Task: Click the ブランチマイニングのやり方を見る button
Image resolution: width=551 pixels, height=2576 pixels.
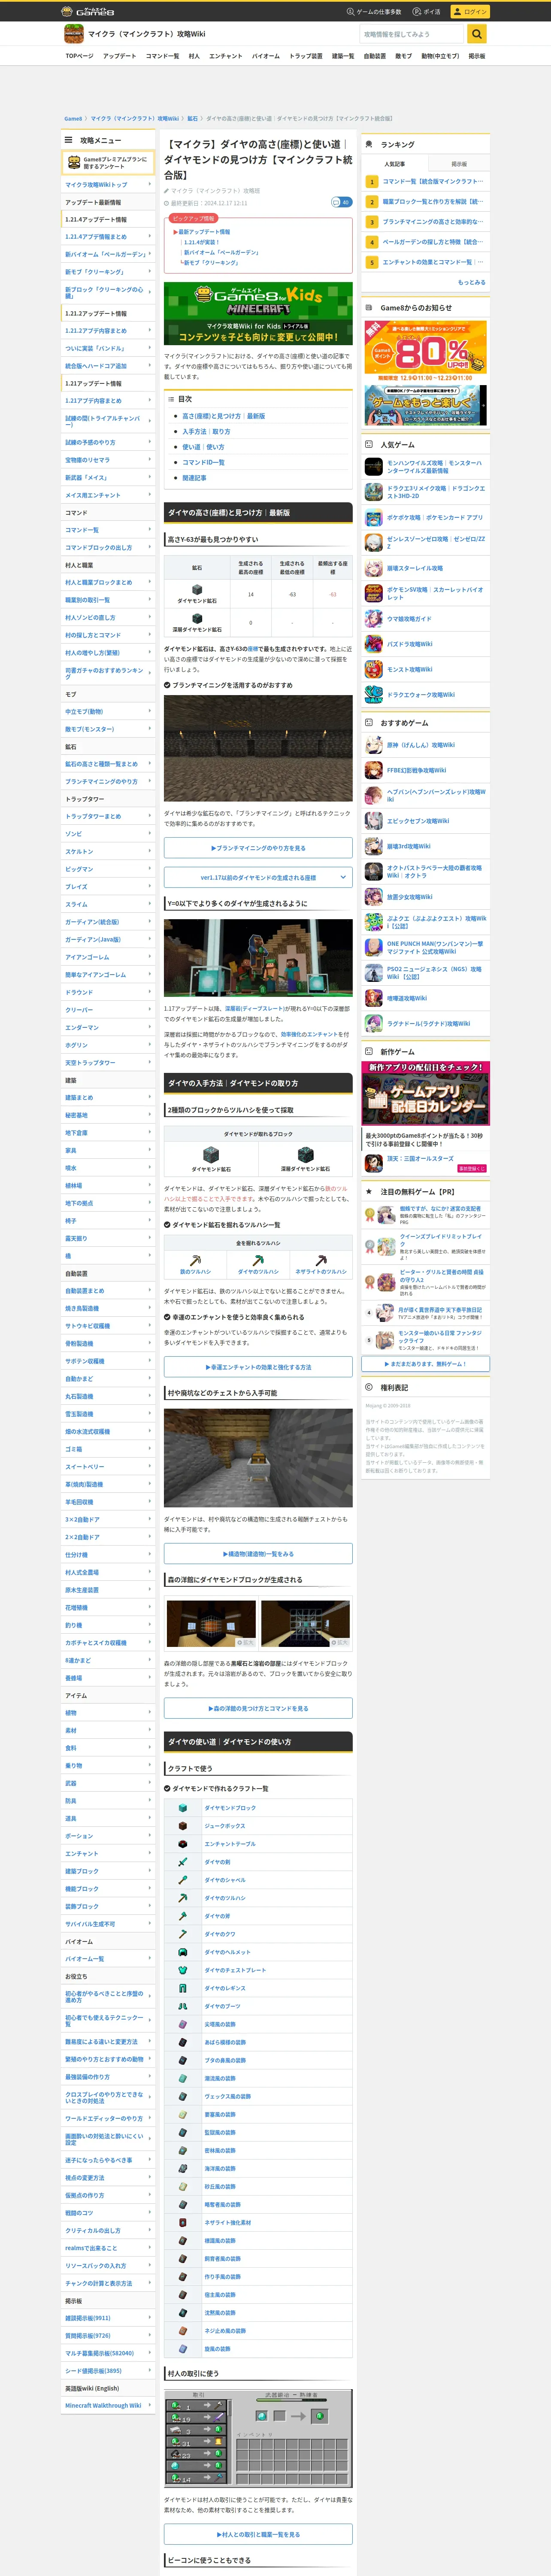Action: click(258, 848)
